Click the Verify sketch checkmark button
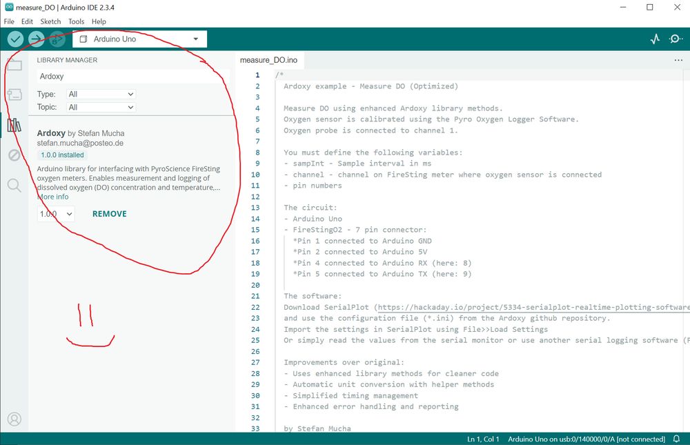The width and height of the screenshot is (690, 445). pos(15,39)
